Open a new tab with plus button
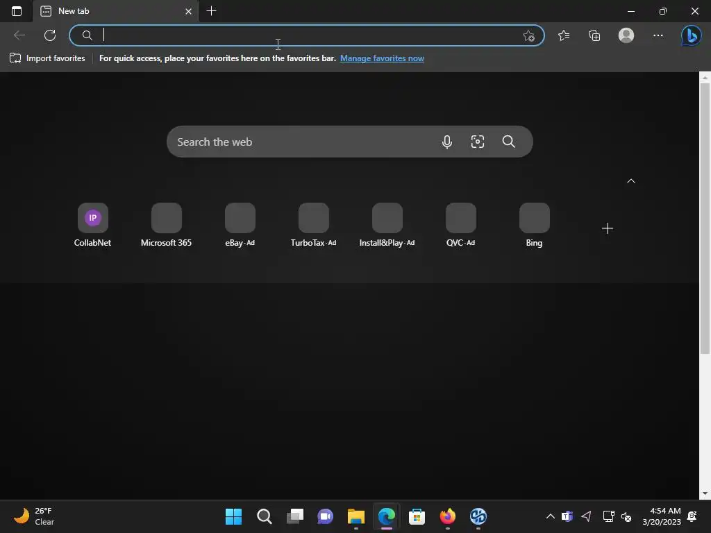The width and height of the screenshot is (711, 533). (x=211, y=11)
